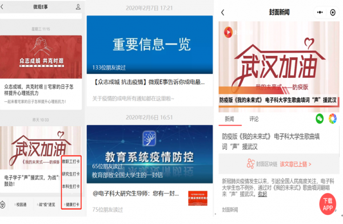Click the 封面新闻 source label below summary
The image size is (343, 224).
230,210
